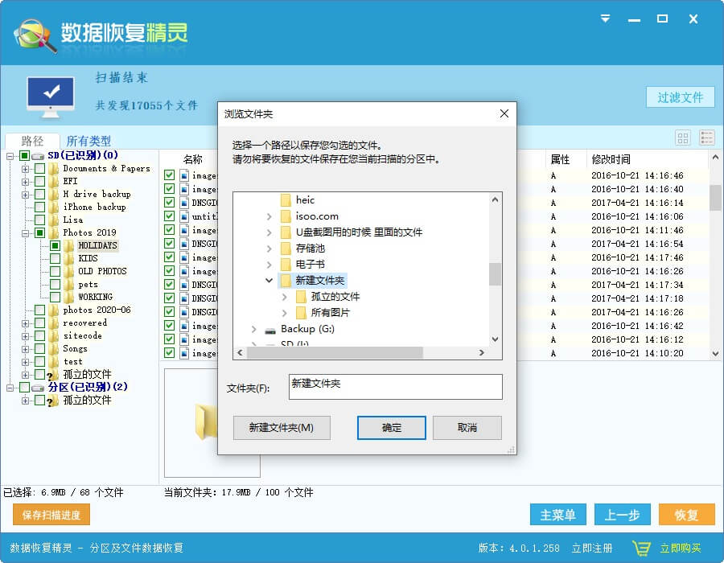
Task: Select the photos 2020-06 folder in the tree
Action: click(x=97, y=310)
